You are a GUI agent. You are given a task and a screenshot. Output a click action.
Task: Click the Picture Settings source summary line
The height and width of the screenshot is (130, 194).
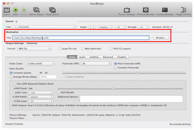pos(86,115)
